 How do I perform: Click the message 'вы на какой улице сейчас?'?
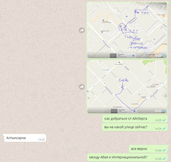click(126, 127)
